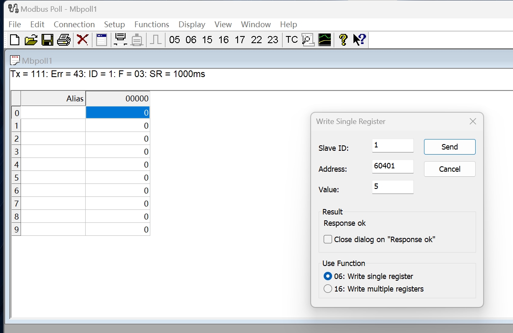Click function 16 toolbar button
Screen dimensions: 513x333
coord(223,40)
